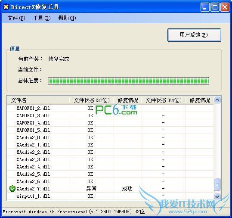The width and height of the screenshot is (232, 218).
Task: Click the 修复完成 task status text
Action: 59,59
